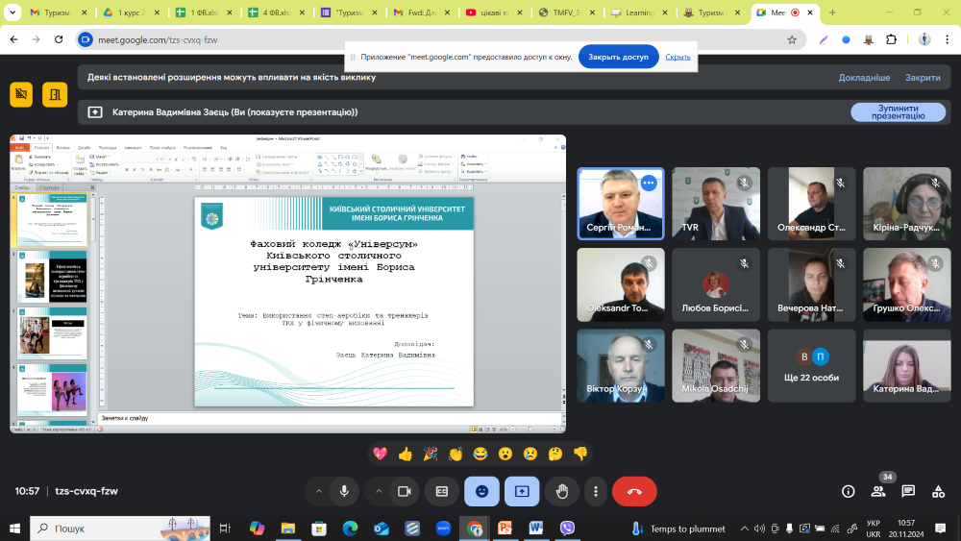Open options on Сергій Роман tile
This screenshot has width=961, height=541.
pyautogui.click(x=649, y=183)
